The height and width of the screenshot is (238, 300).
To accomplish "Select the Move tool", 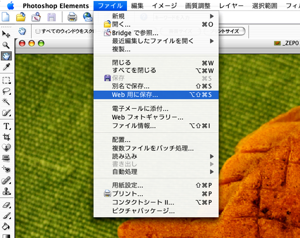I will click(6, 34).
